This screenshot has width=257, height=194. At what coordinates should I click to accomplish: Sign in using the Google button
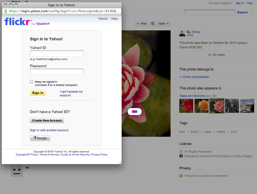pos(40,138)
